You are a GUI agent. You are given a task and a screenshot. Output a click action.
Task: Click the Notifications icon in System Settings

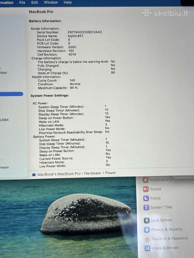(145, 180)
